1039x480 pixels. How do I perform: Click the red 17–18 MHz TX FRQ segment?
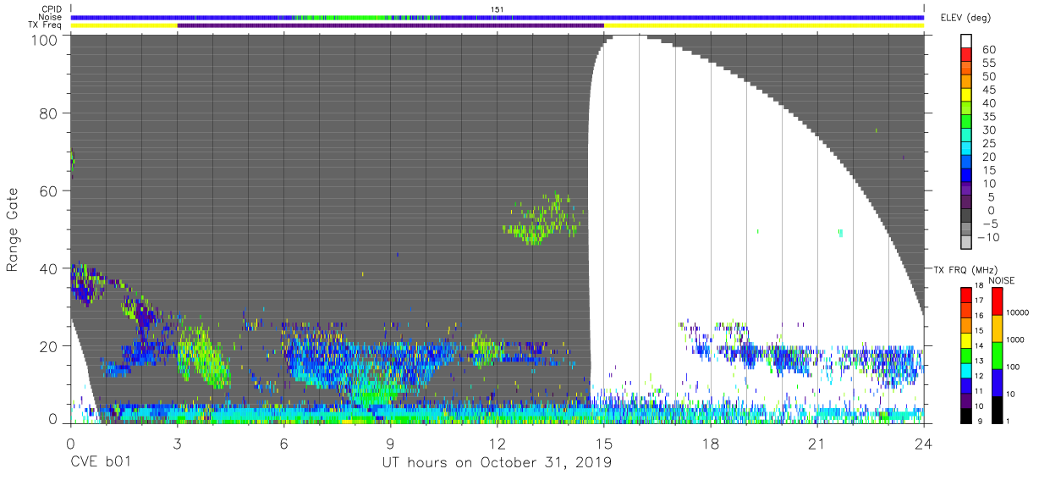click(x=966, y=295)
